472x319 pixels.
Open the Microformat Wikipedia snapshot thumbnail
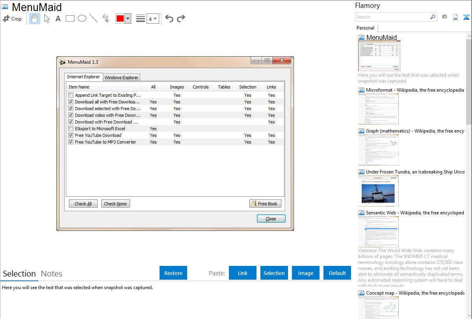pyautogui.click(x=378, y=109)
